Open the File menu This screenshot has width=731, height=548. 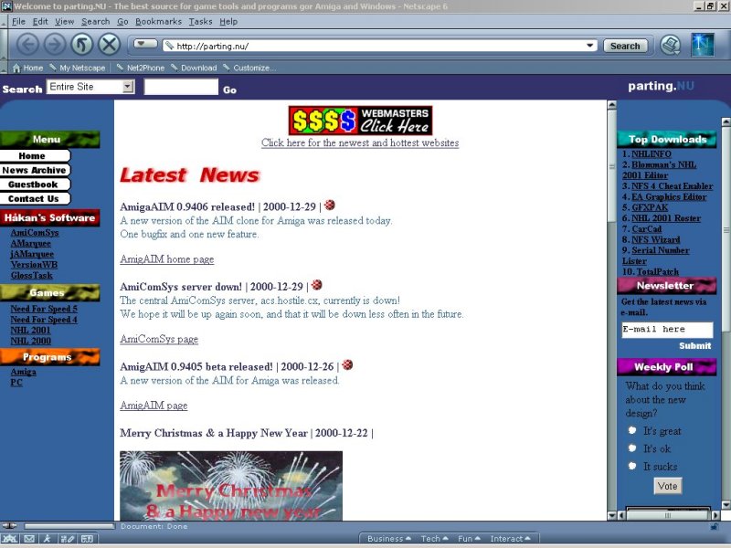tap(18, 21)
